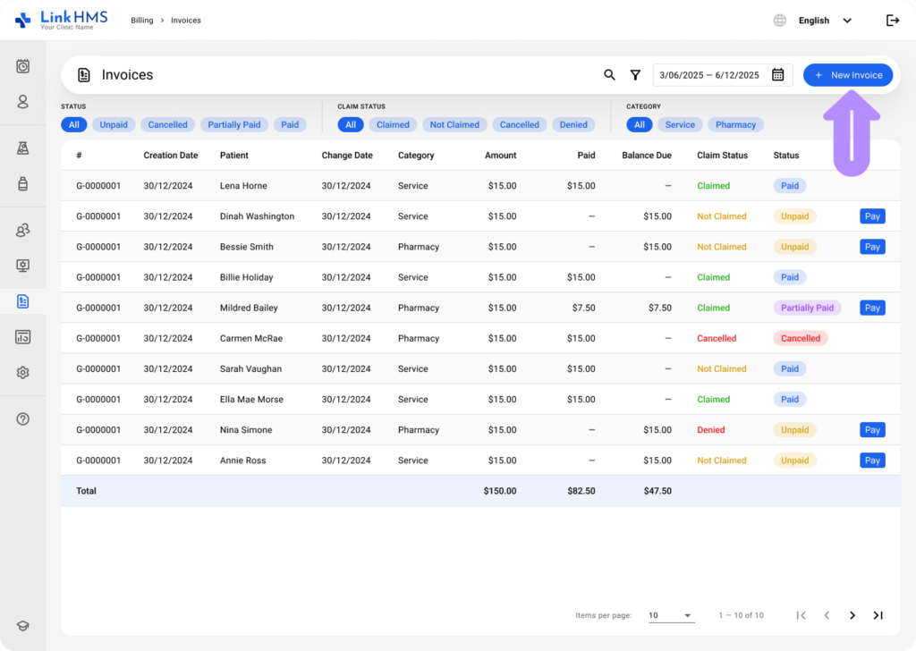Open the staff users sidebar icon

coord(22,230)
